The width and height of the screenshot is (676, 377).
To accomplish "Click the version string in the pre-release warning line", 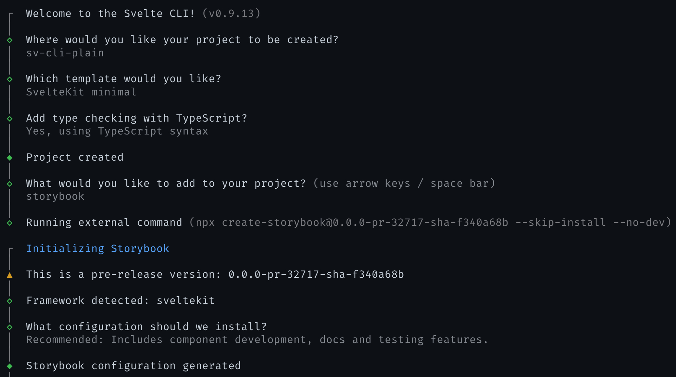I will point(316,274).
